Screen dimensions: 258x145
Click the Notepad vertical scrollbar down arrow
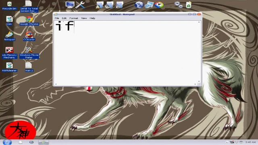199,81
